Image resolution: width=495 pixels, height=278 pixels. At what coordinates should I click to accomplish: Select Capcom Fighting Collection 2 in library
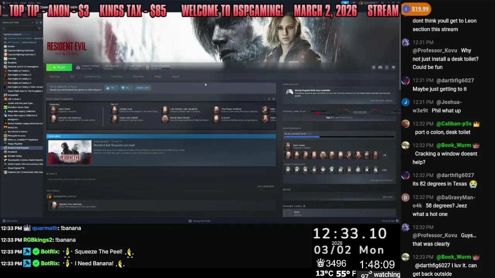coord(22,54)
